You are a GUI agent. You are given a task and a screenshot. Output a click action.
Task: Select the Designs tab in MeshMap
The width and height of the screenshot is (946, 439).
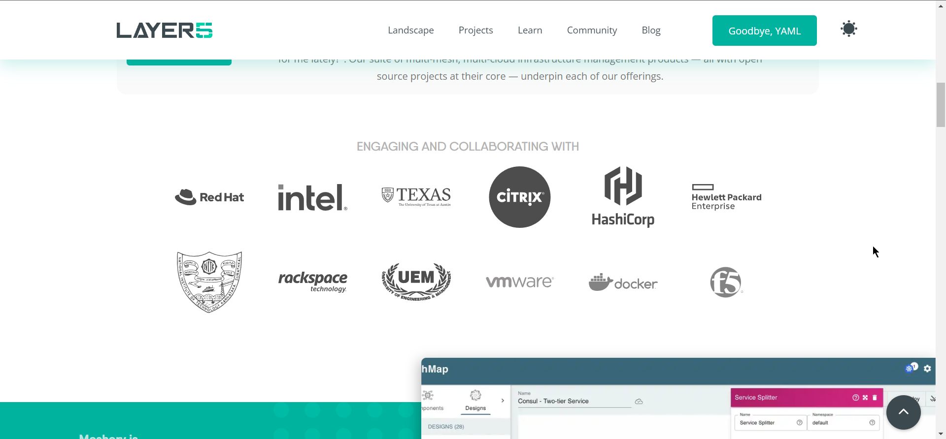475,401
